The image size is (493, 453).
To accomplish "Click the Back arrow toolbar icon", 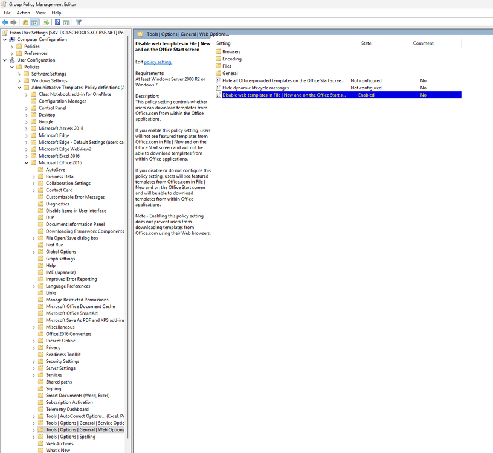I will click(5, 22).
